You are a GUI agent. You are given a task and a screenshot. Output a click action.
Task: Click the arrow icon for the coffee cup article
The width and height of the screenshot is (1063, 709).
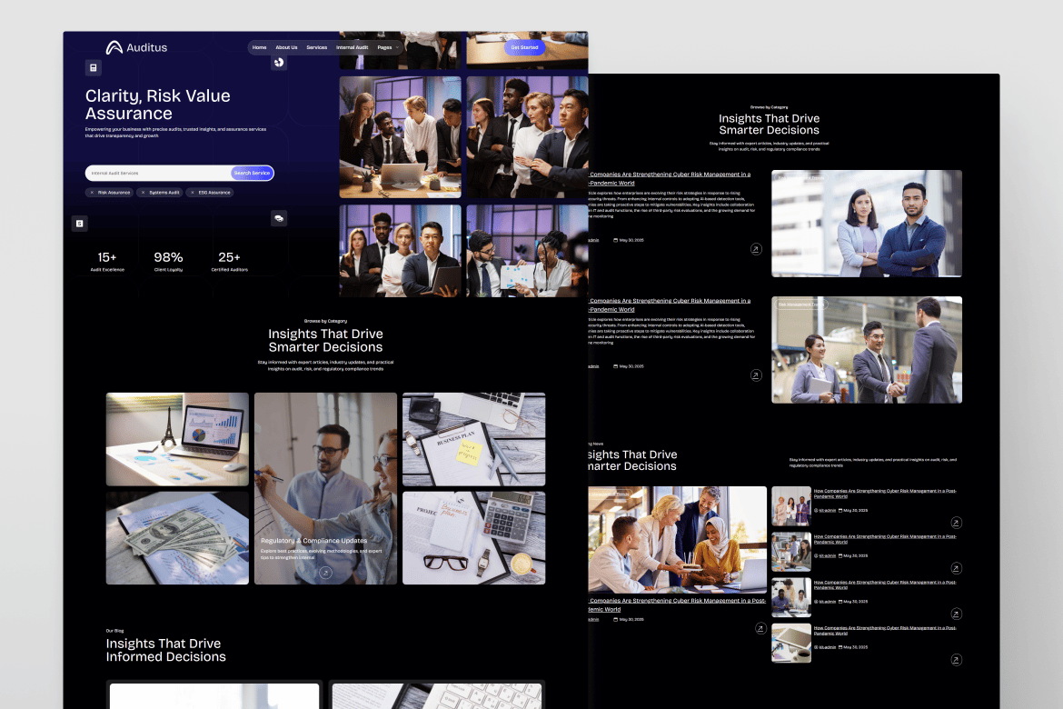click(x=956, y=660)
